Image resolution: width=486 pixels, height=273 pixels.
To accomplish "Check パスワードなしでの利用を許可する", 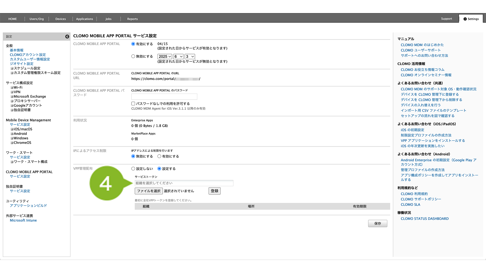I will click(133, 104).
